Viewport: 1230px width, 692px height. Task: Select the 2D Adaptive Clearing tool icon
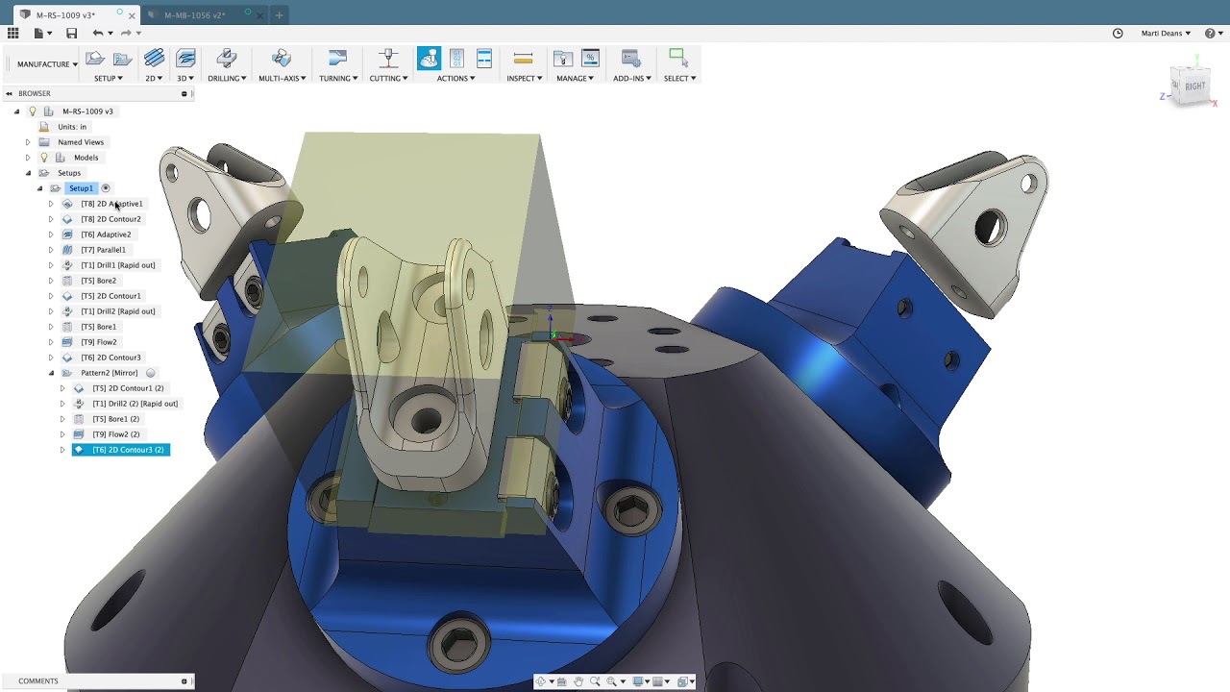154,59
